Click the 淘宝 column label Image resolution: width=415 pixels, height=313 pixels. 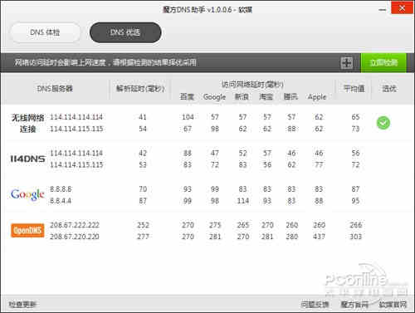(266, 97)
